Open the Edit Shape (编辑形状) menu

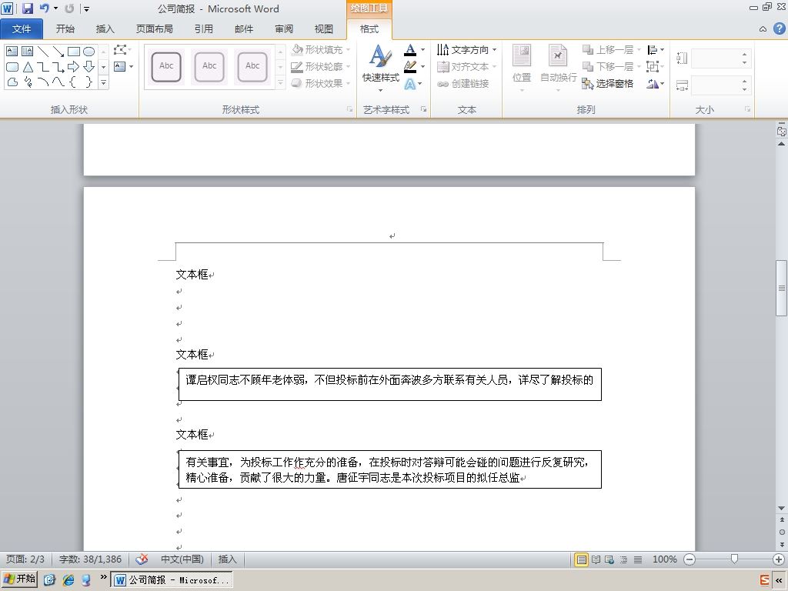click(122, 50)
